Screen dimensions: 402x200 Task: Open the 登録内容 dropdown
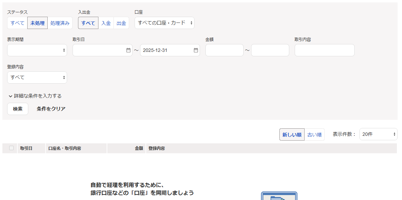coord(37,77)
